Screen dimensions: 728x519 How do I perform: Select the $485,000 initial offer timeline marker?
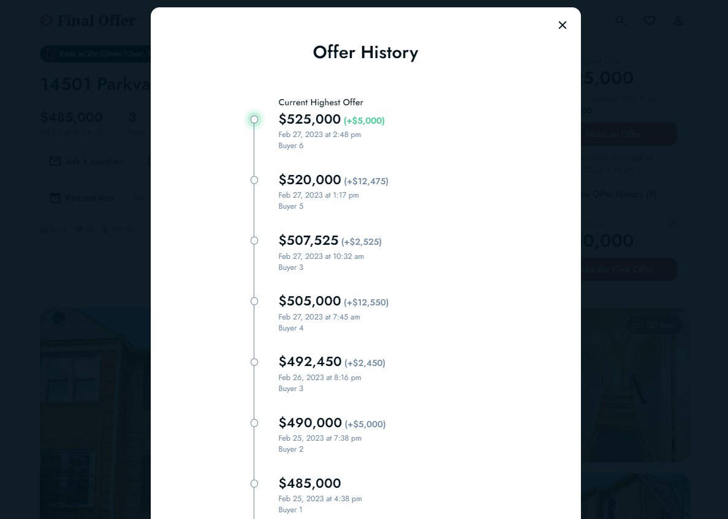click(x=254, y=484)
